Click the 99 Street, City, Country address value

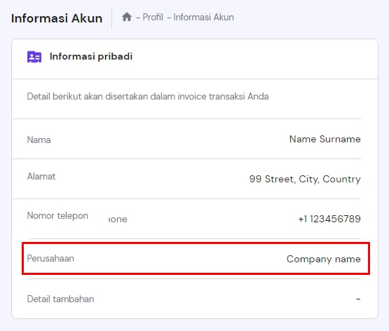click(305, 179)
